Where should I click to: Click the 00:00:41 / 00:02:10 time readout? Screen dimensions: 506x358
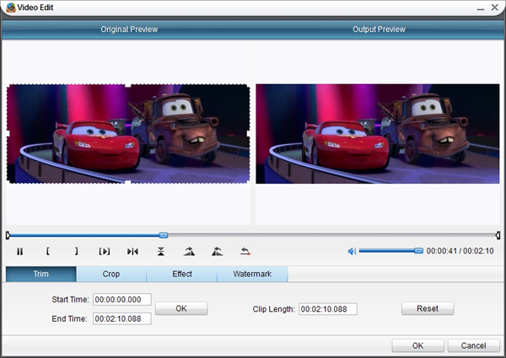pyautogui.click(x=460, y=251)
